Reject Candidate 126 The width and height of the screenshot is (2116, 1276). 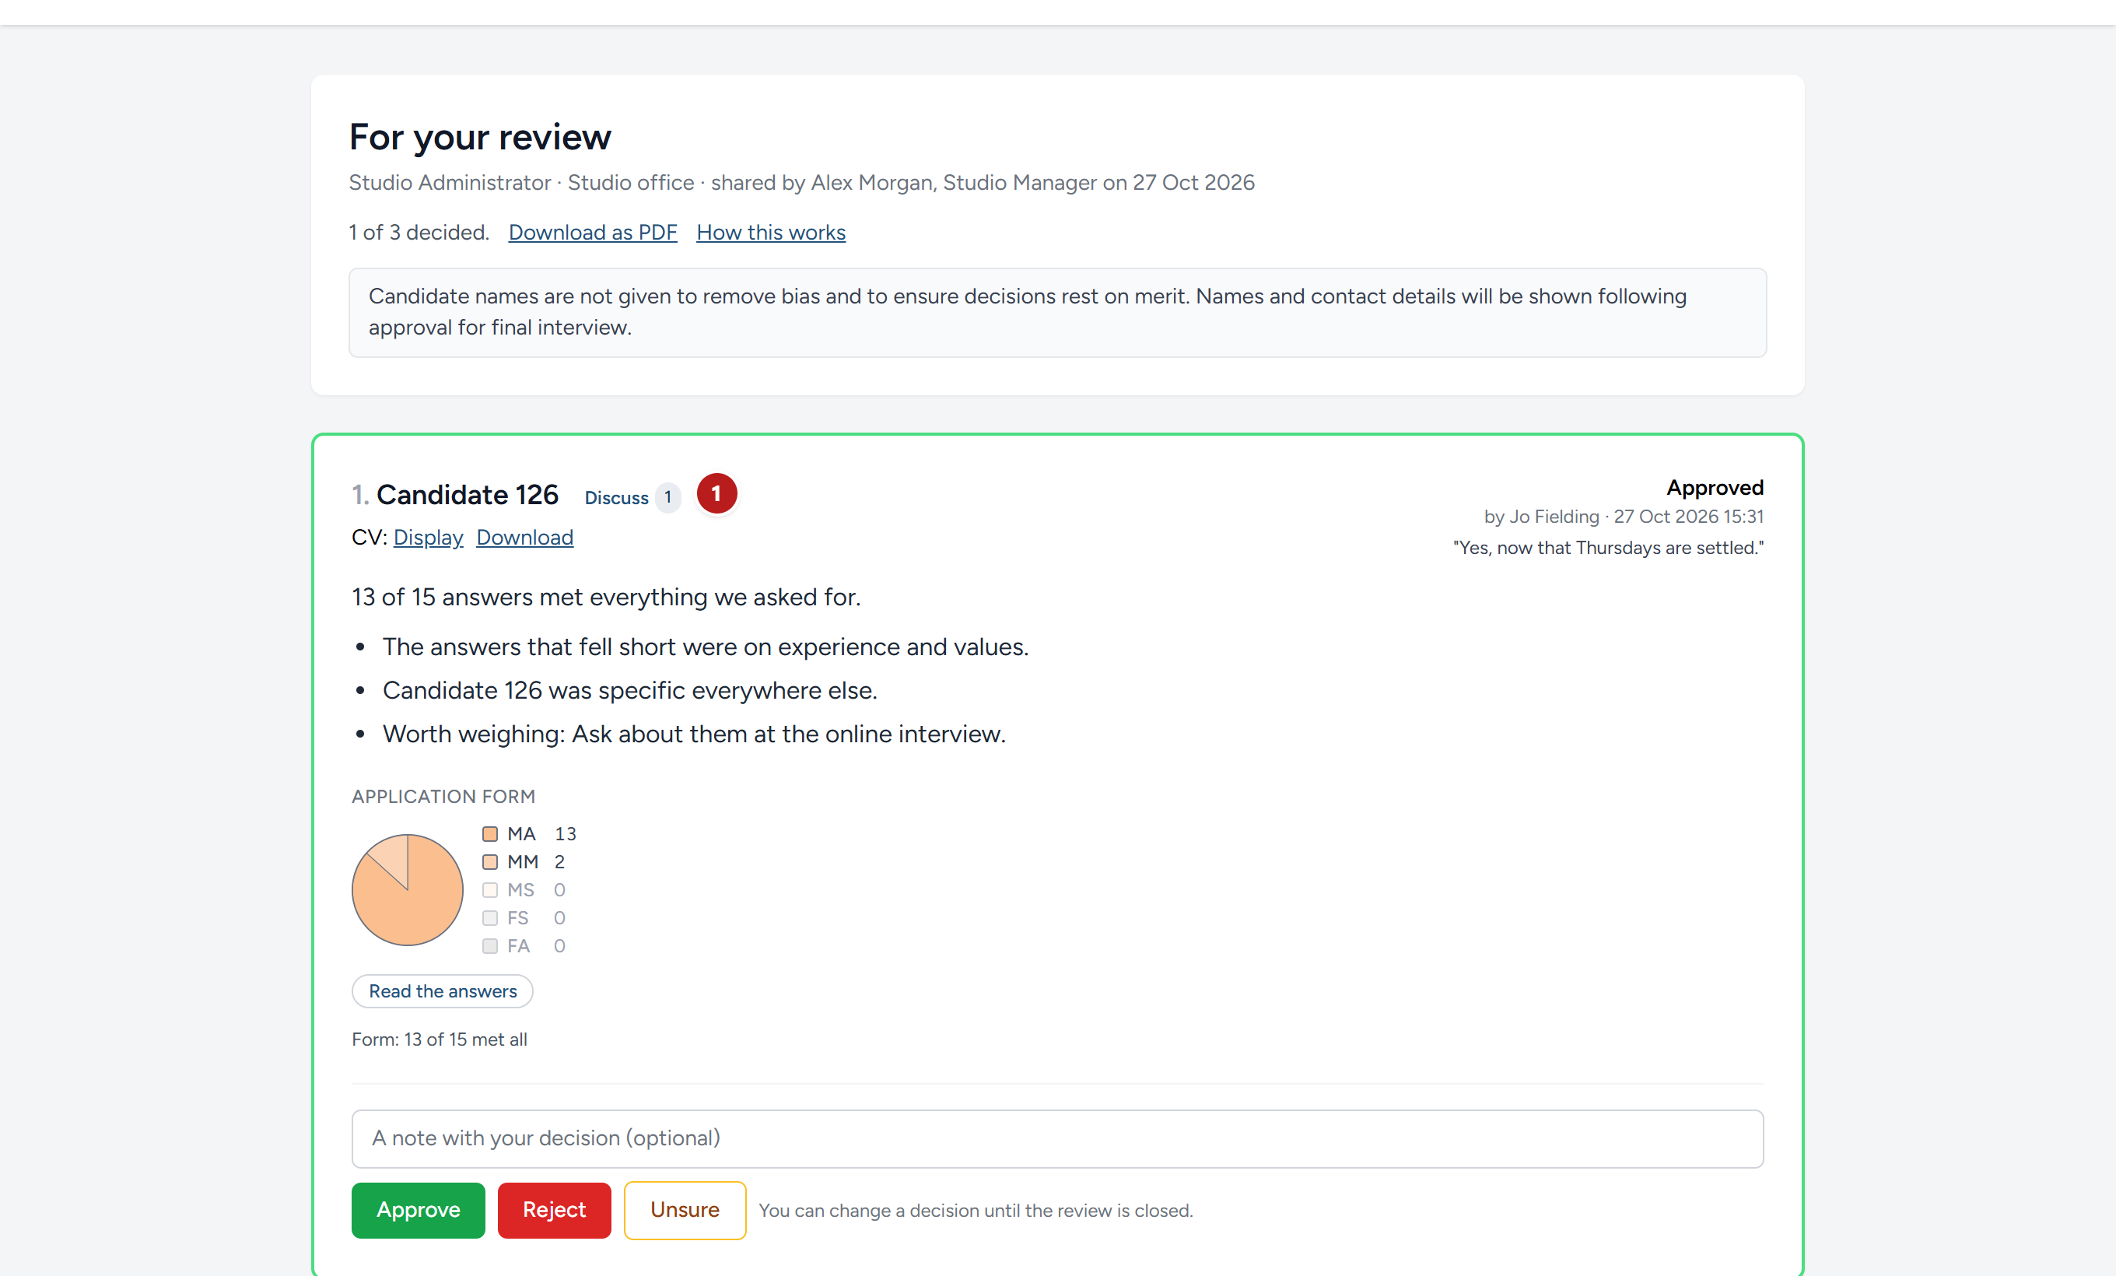point(554,1210)
